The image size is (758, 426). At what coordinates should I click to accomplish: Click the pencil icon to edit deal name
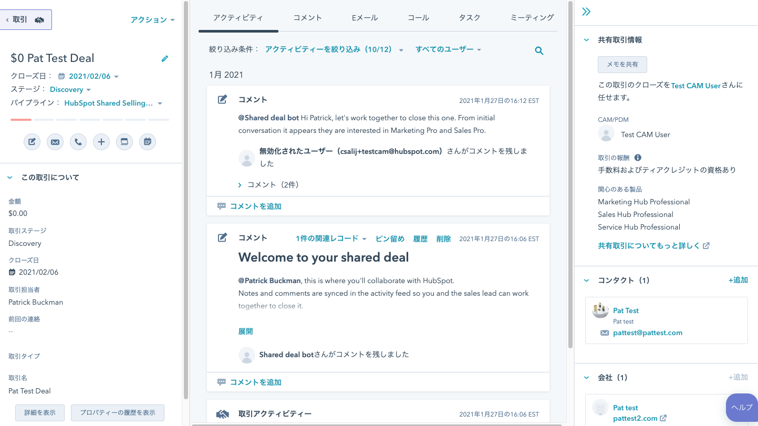tap(165, 59)
